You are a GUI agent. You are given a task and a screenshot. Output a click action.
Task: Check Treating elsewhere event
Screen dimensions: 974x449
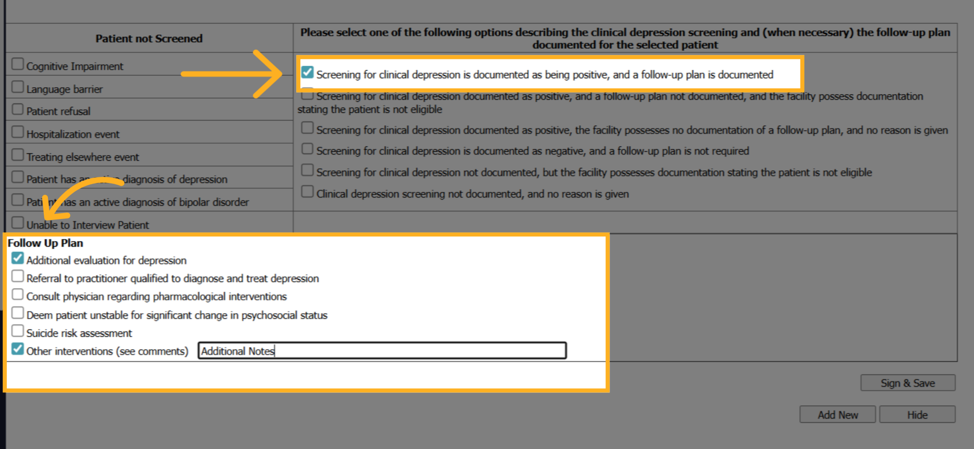(x=17, y=155)
